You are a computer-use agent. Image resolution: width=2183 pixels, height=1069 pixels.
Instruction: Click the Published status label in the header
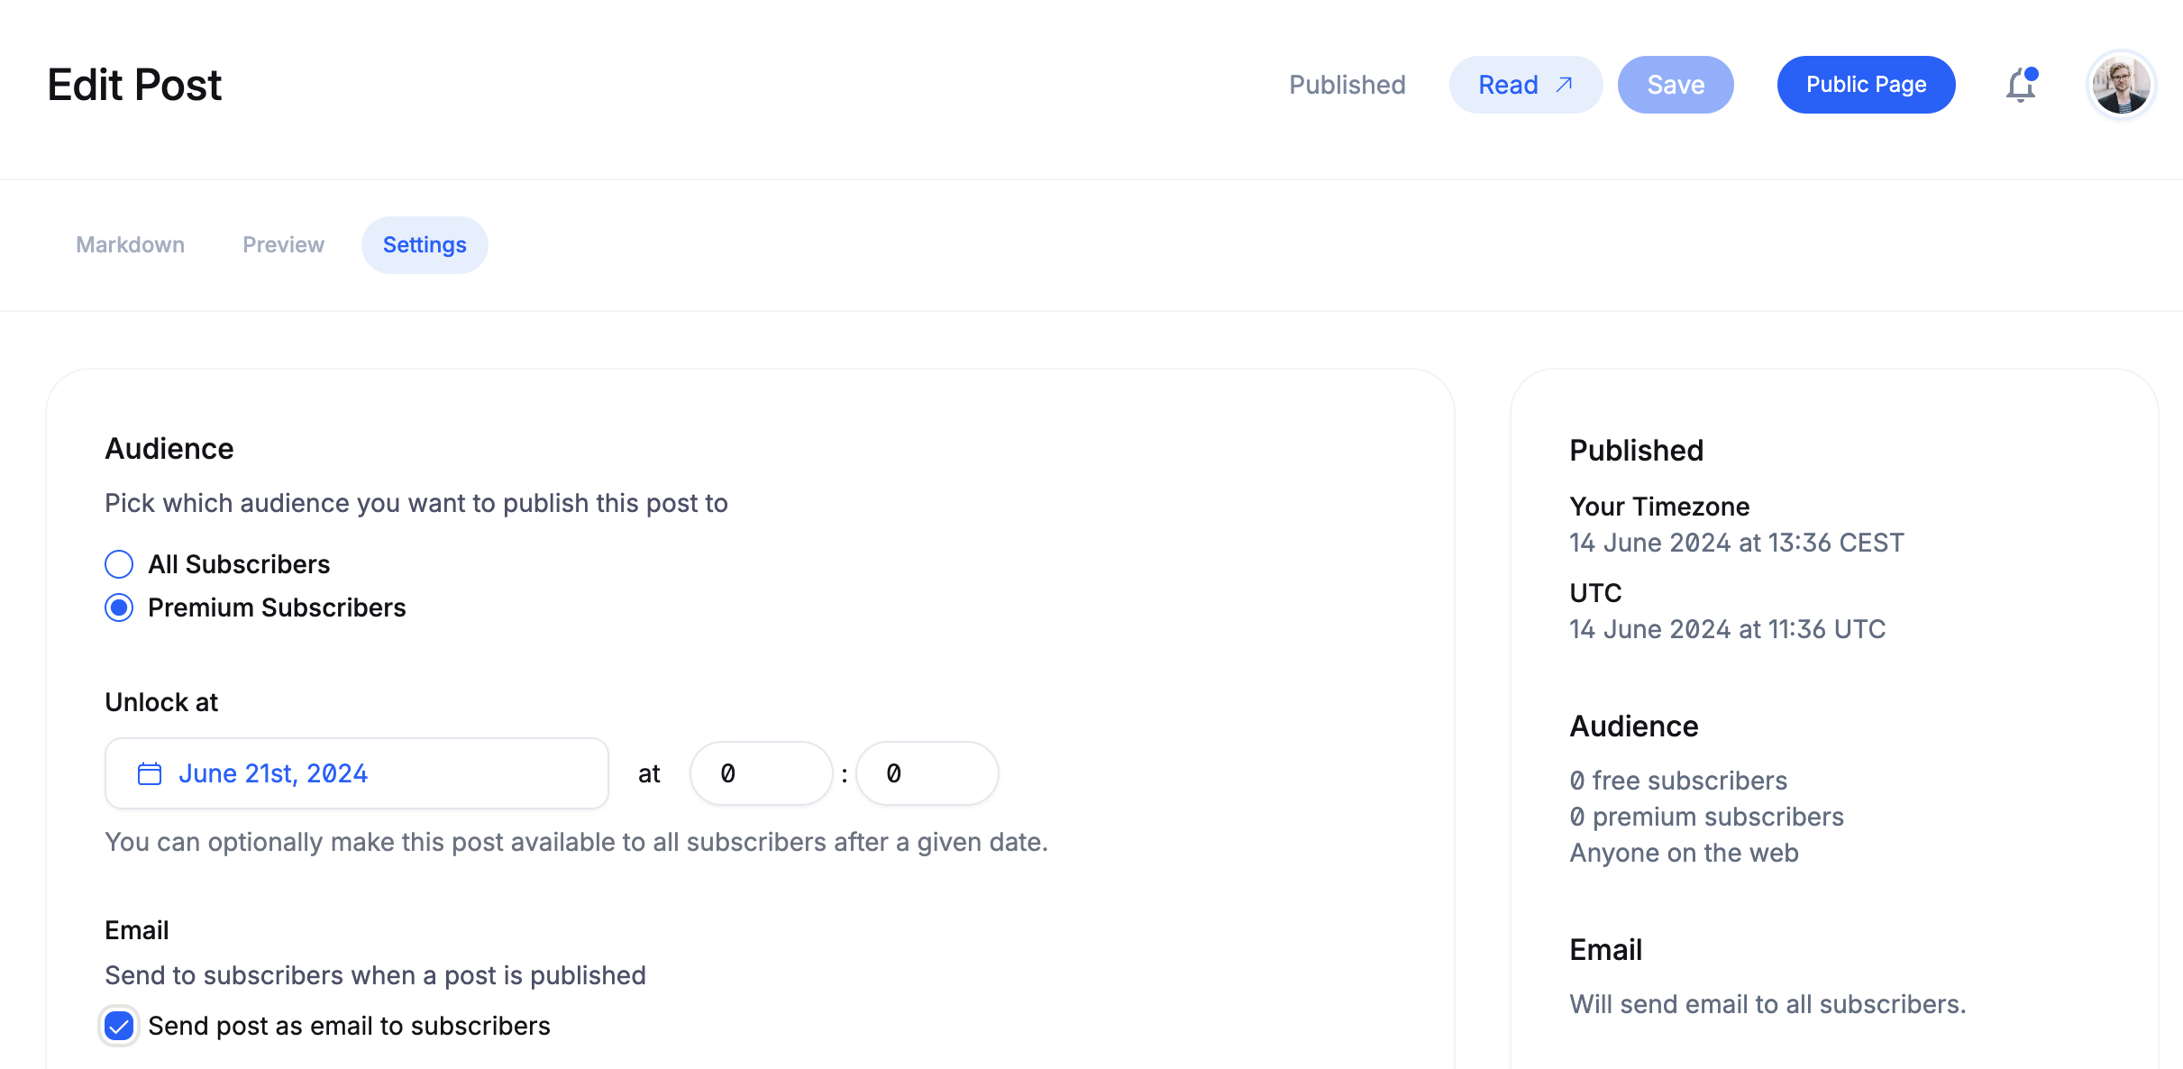pos(1347,84)
